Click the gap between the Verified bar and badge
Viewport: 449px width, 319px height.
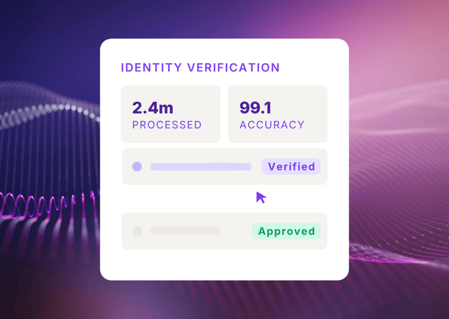[257, 167]
